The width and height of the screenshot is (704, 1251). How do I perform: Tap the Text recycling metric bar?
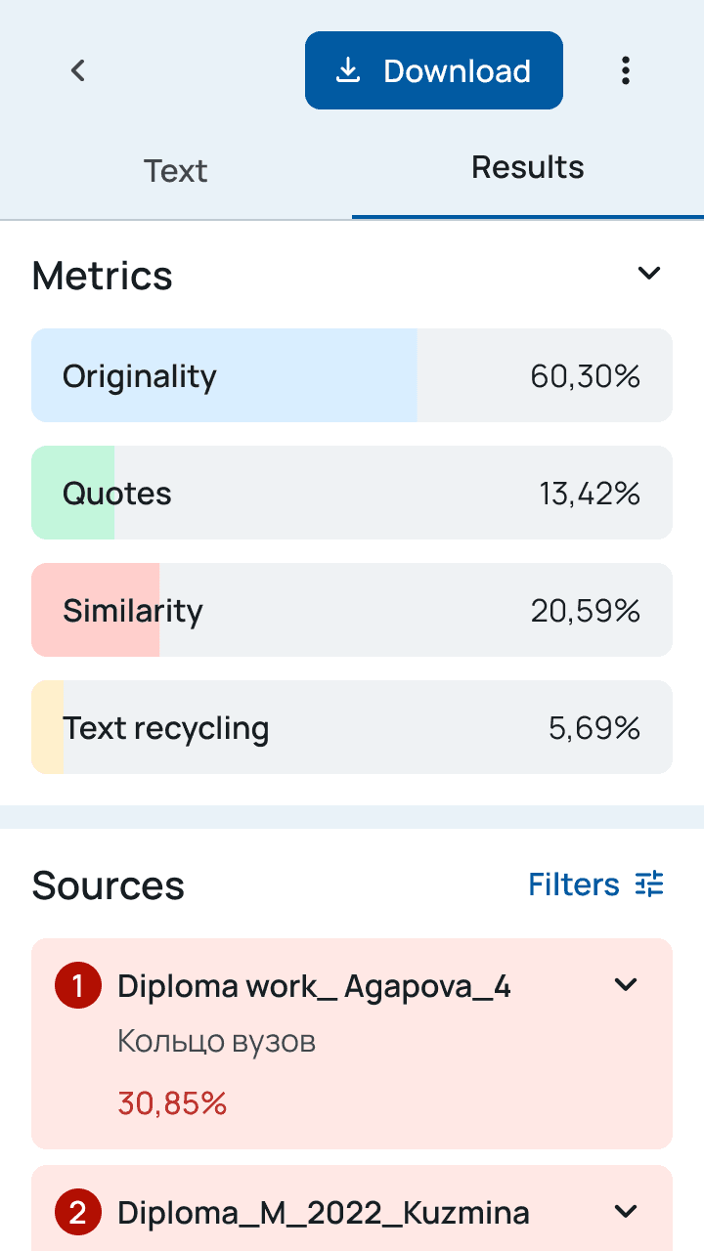[352, 727]
